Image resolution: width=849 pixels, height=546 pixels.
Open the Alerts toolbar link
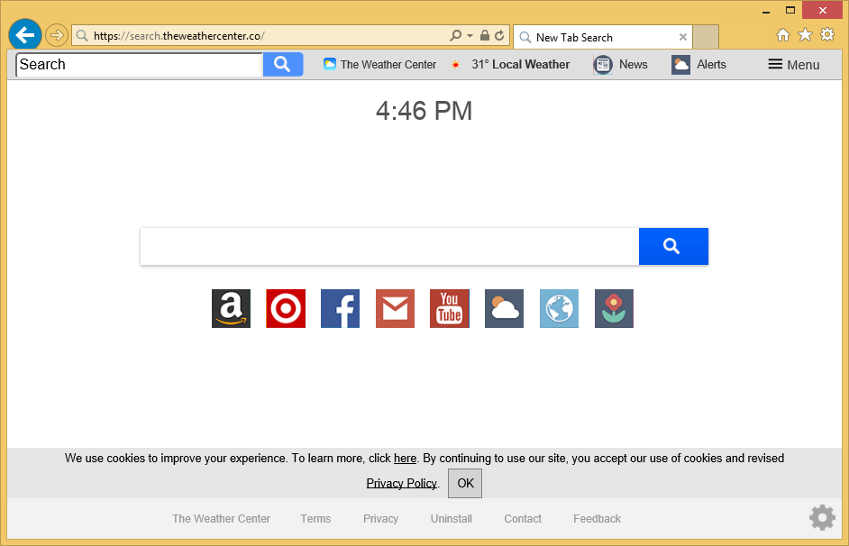(x=711, y=64)
